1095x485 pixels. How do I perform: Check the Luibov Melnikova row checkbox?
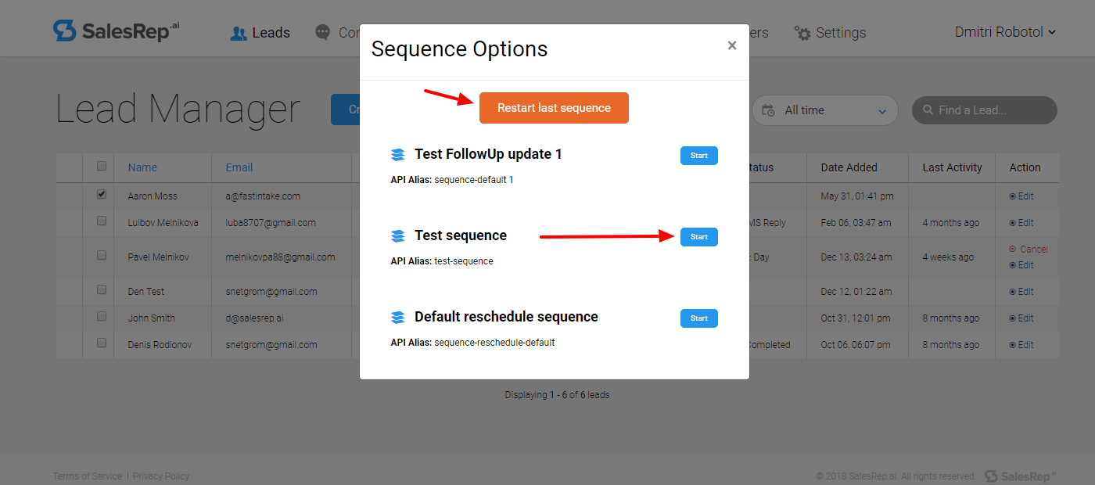[x=102, y=221]
